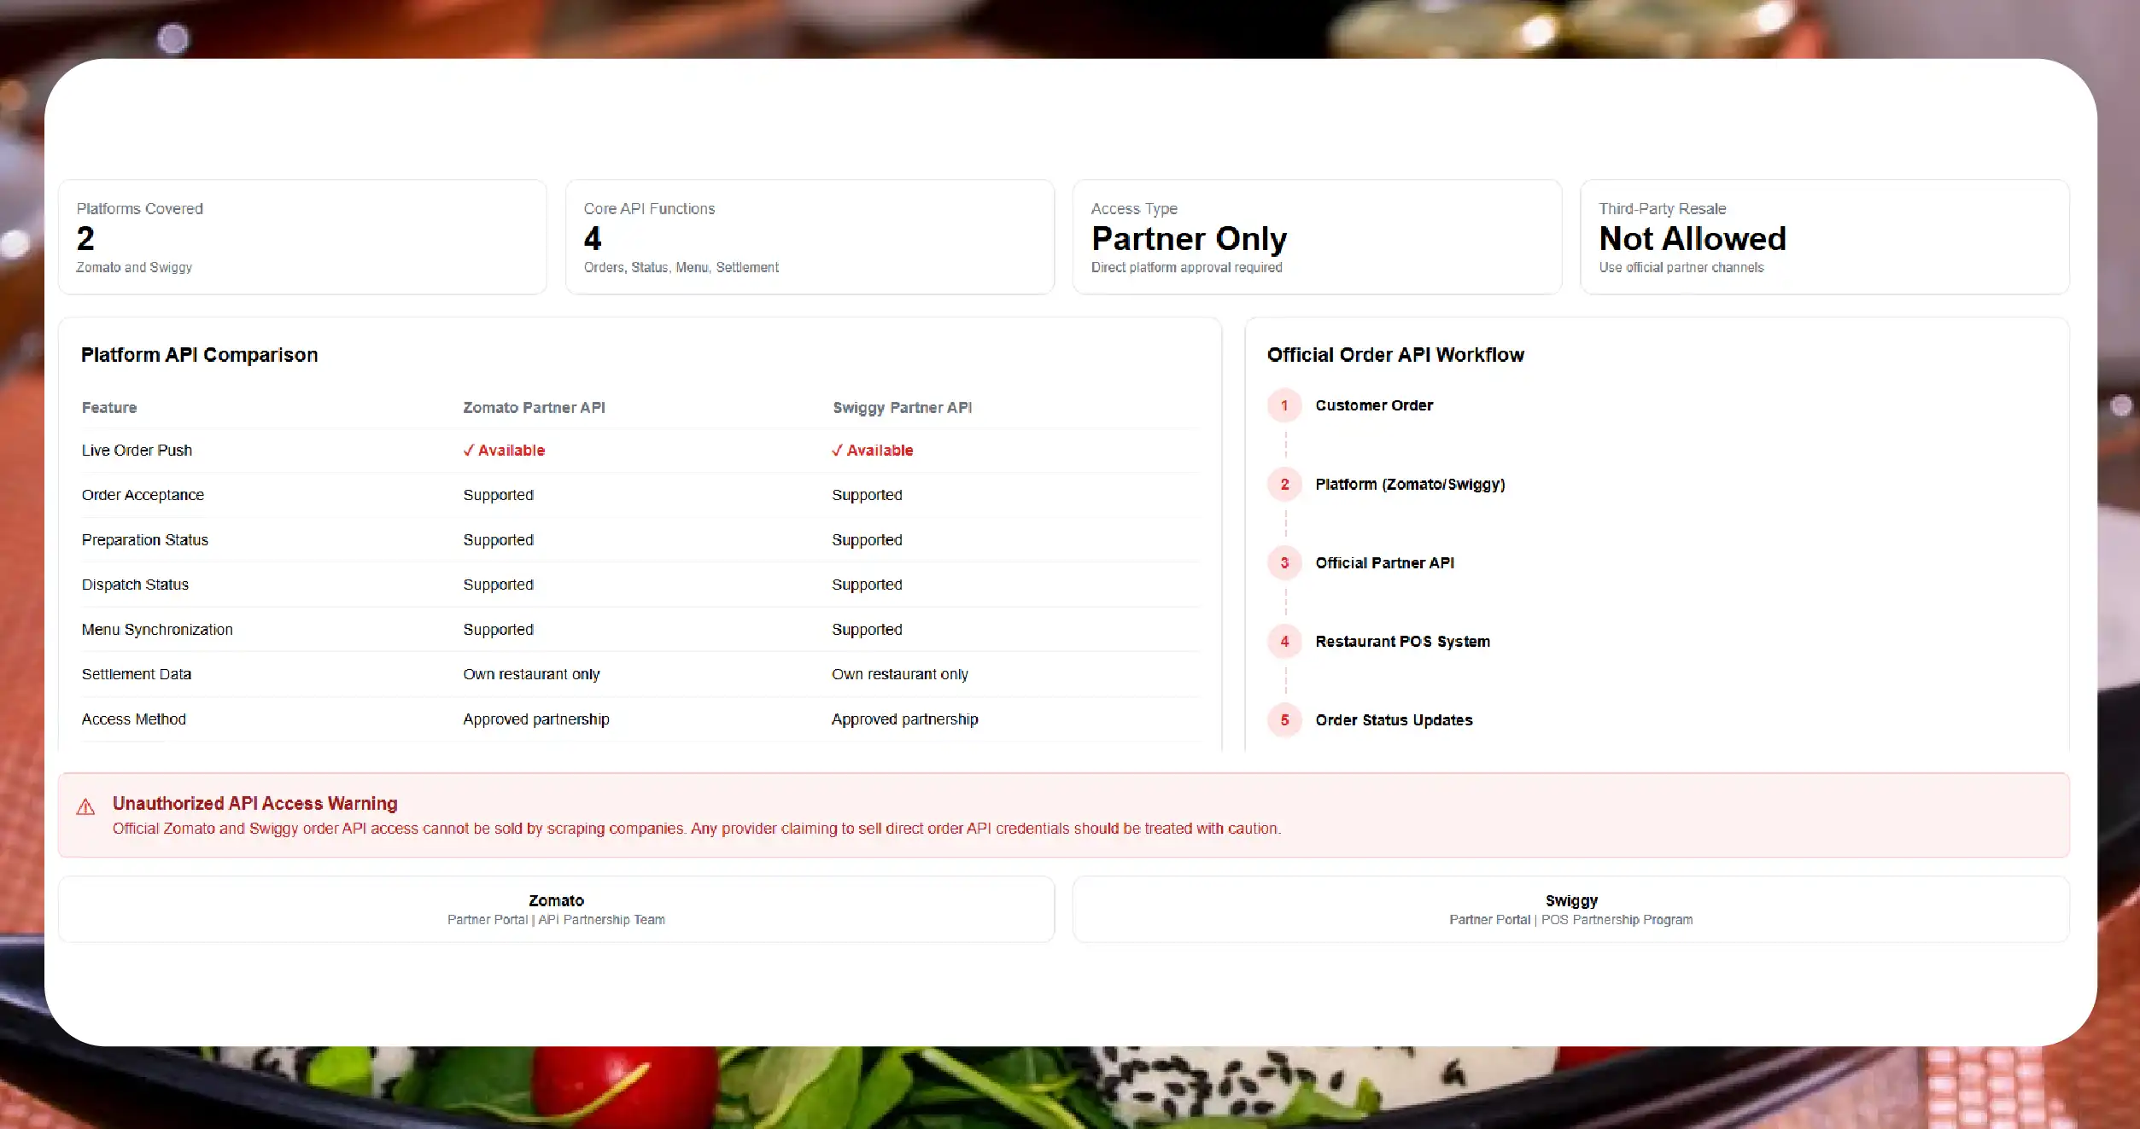Screen dimensions: 2140x1129
Task: Click the Official Order API Workflow heading
Action: (x=1395, y=355)
